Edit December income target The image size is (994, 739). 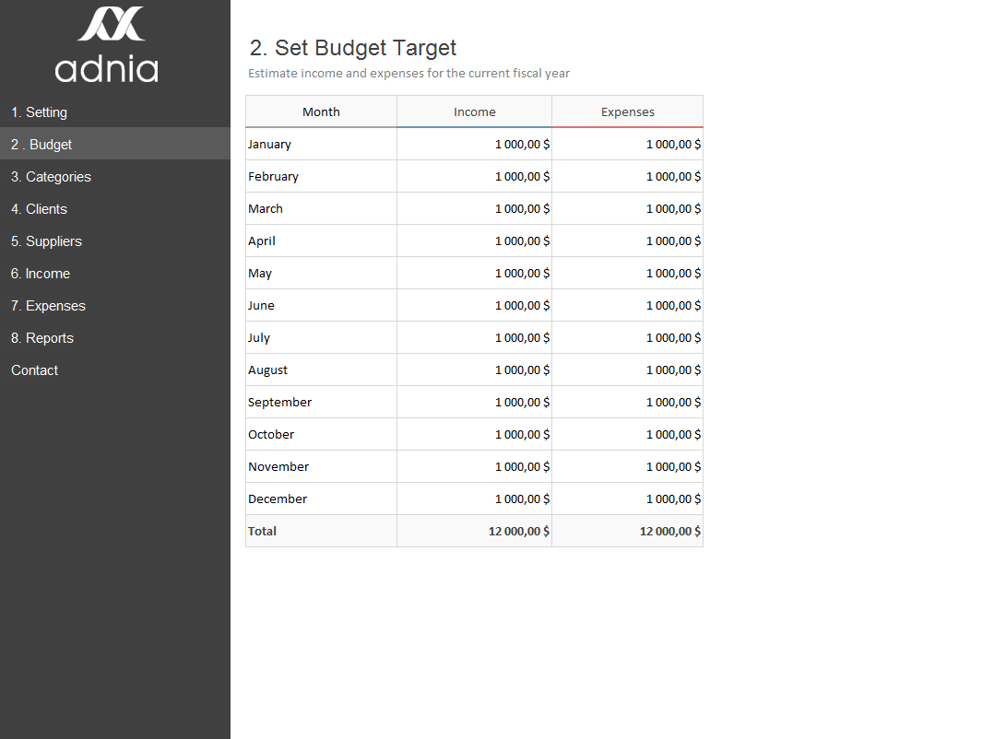click(x=474, y=499)
